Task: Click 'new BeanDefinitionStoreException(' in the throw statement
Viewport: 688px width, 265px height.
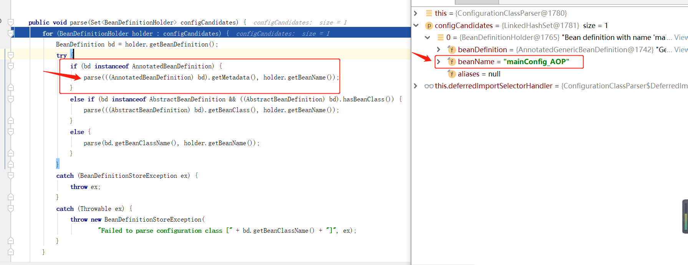Action: coord(148,219)
